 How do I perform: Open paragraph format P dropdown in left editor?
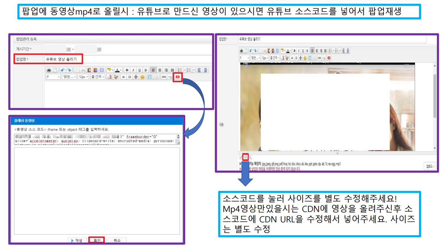tap(53, 77)
